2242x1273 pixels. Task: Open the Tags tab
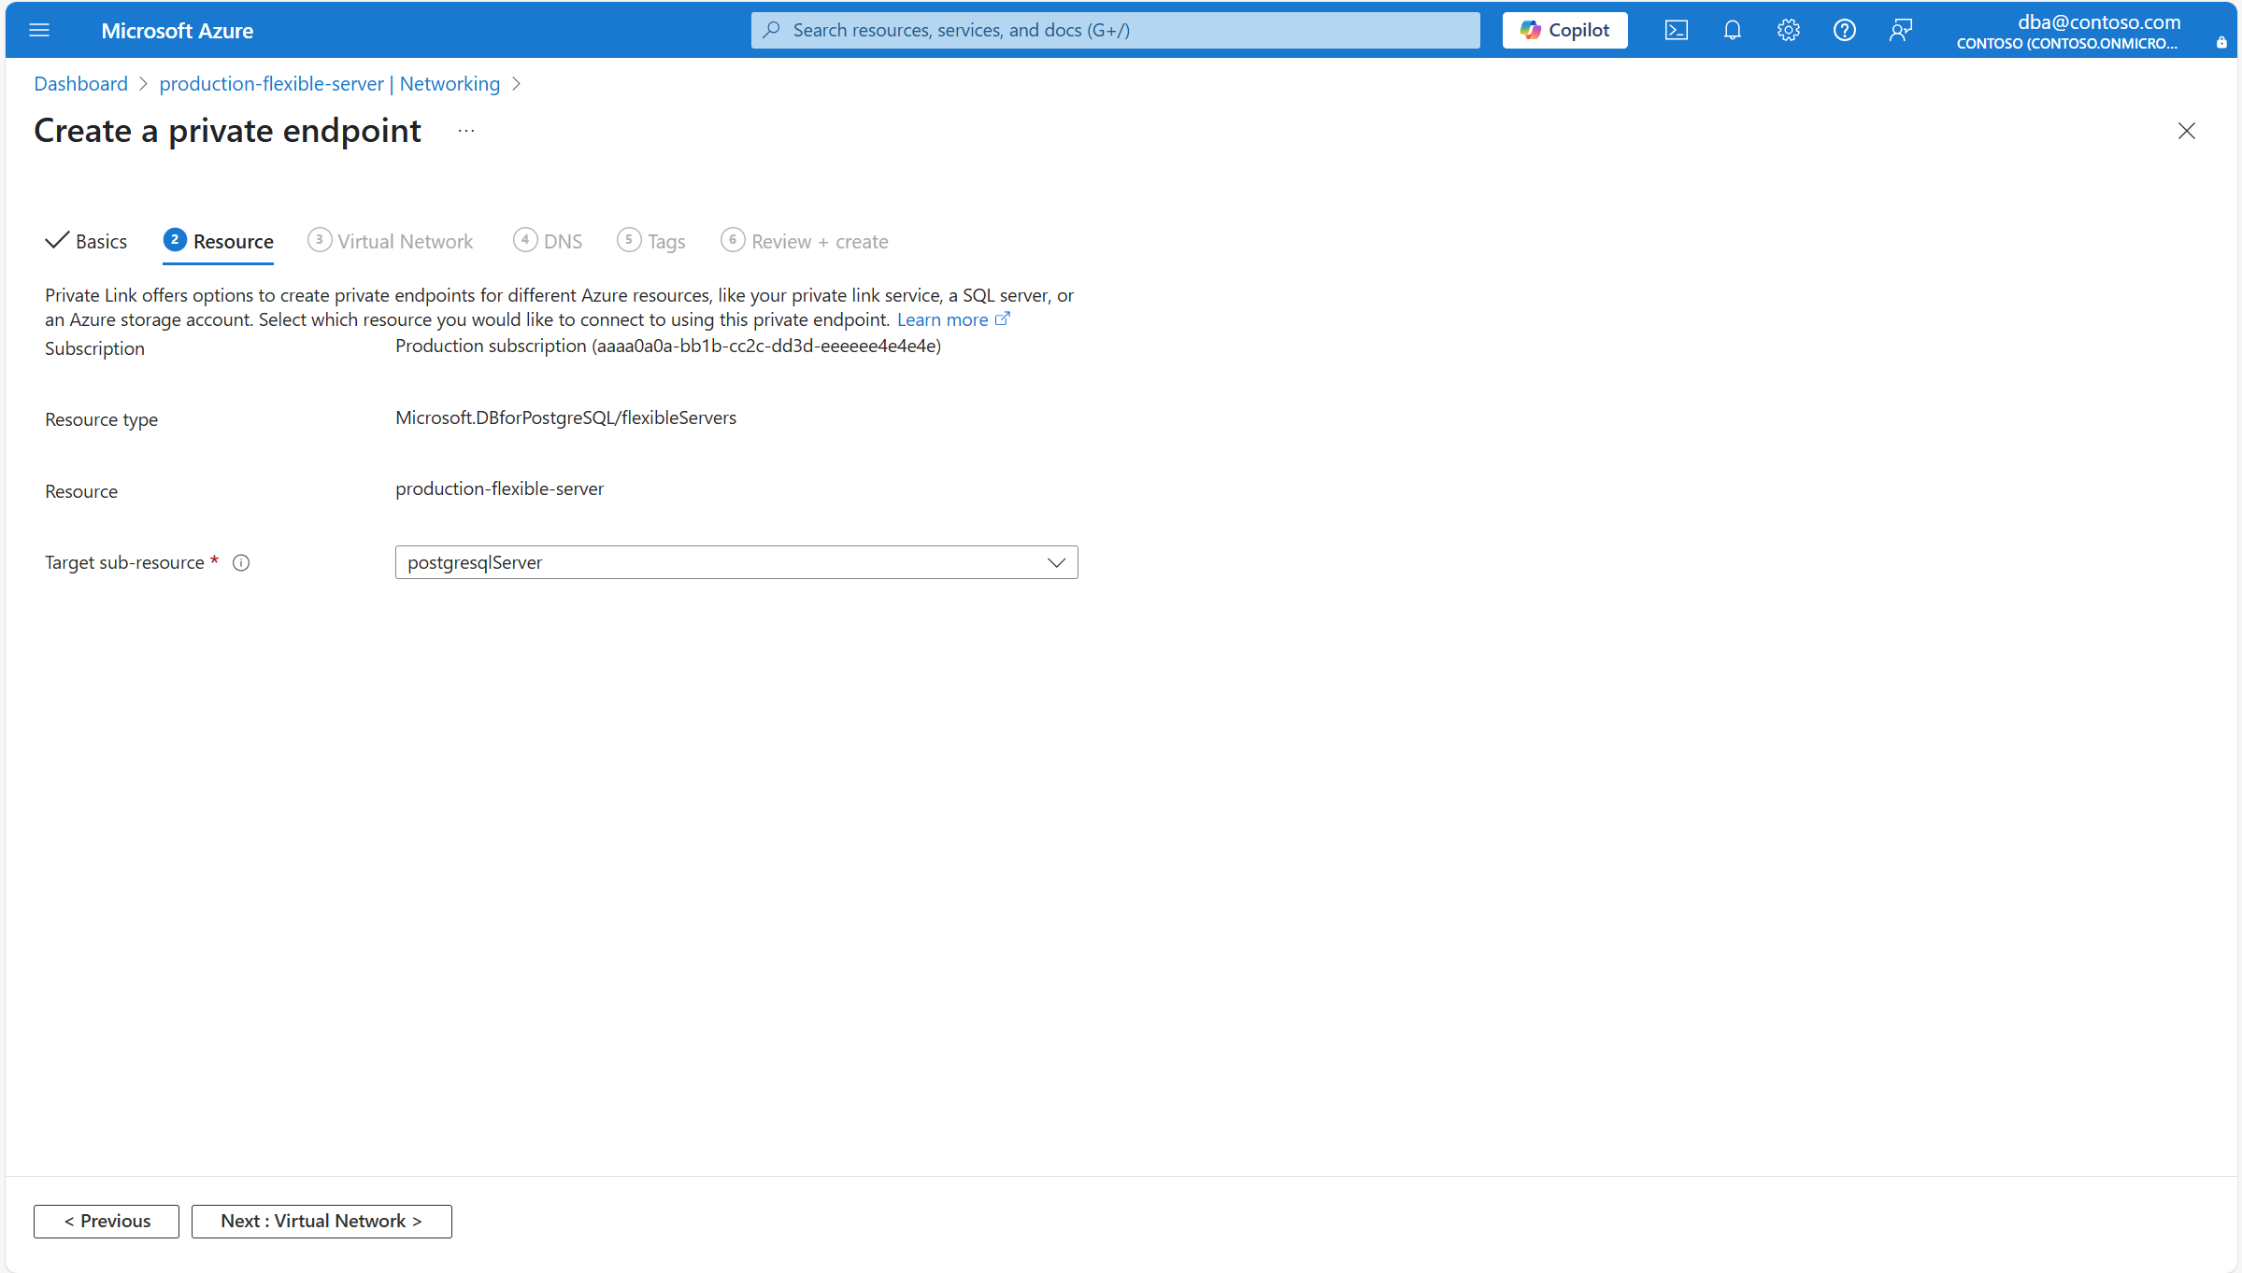(x=651, y=241)
